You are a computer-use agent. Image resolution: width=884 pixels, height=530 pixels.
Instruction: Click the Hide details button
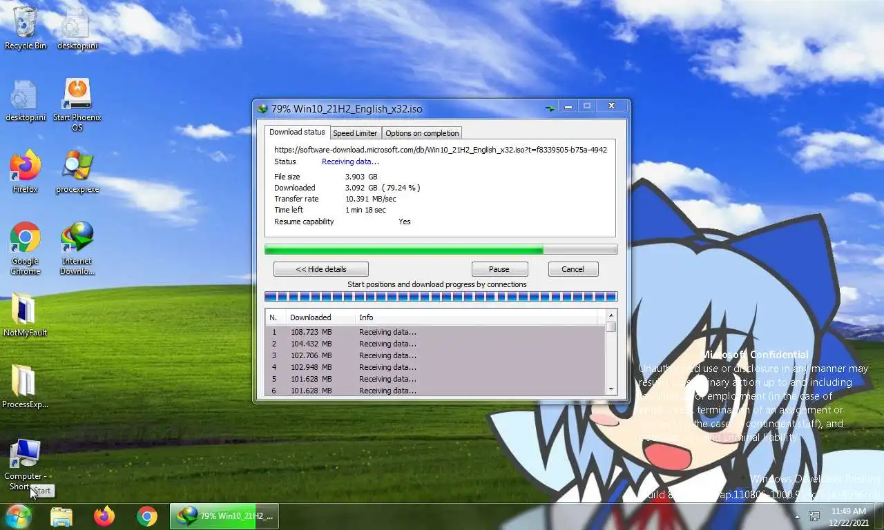(x=321, y=269)
